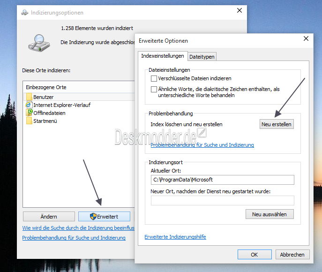Open link about Suche durch Indizierung
The image size is (322, 272).
click(78, 228)
